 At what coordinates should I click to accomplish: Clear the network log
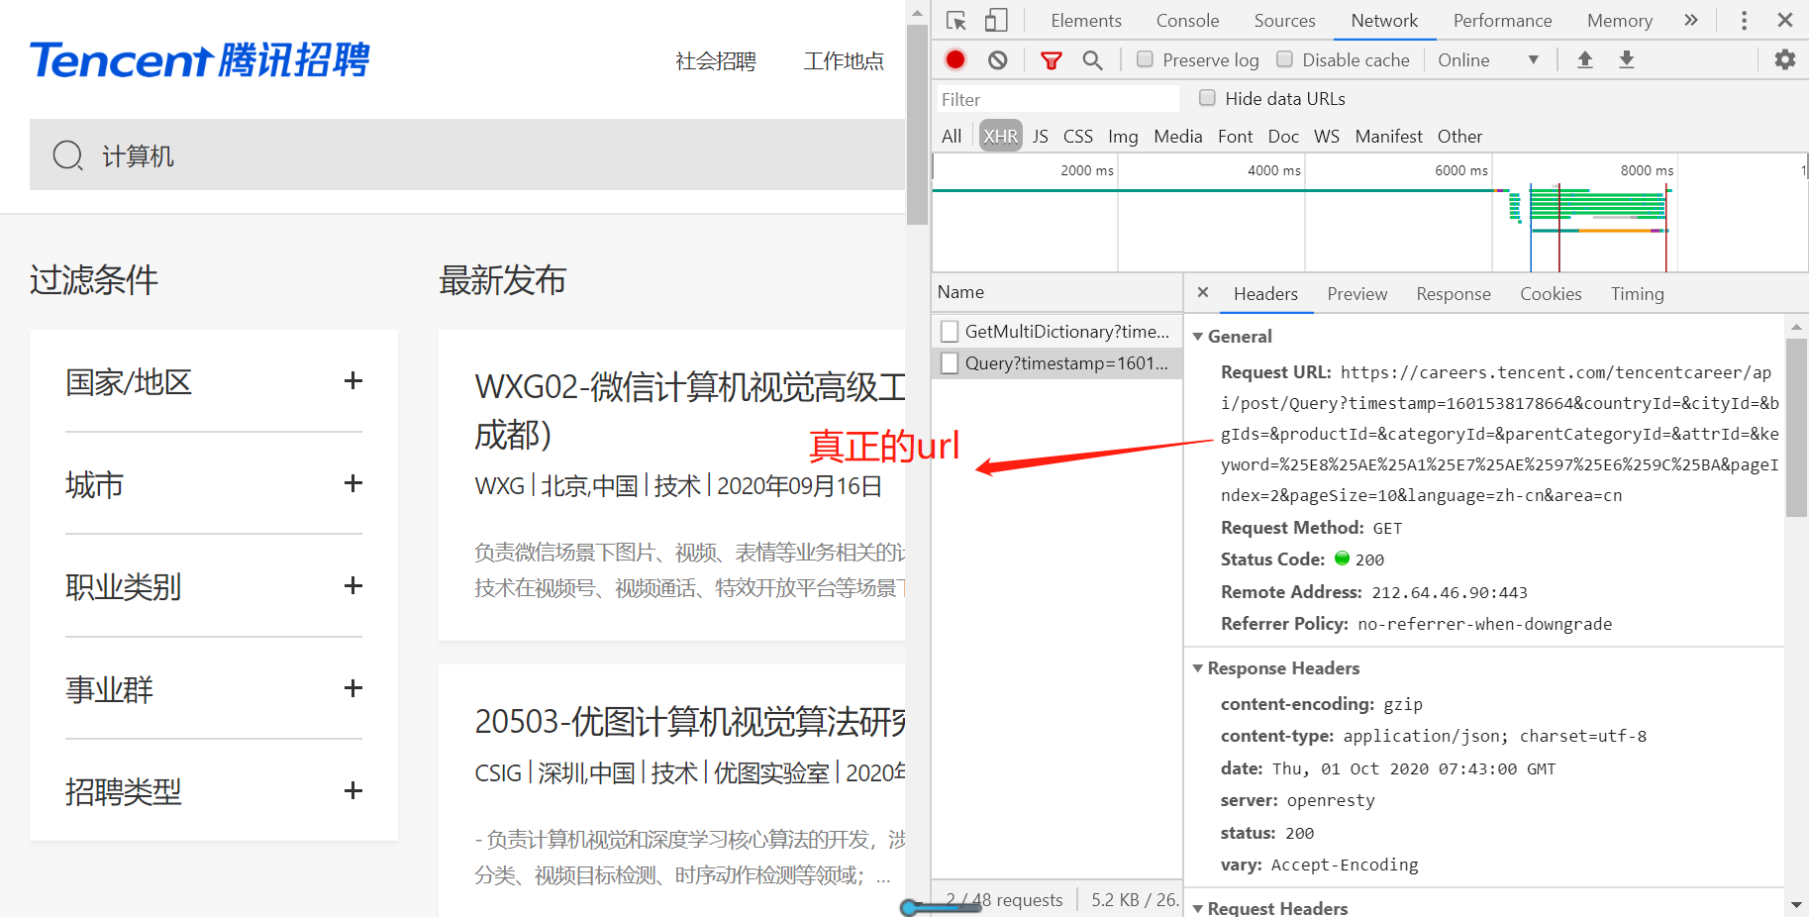coord(998,59)
